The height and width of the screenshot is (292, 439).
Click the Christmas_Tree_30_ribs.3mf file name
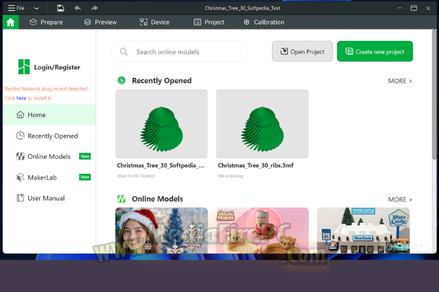(x=255, y=165)
